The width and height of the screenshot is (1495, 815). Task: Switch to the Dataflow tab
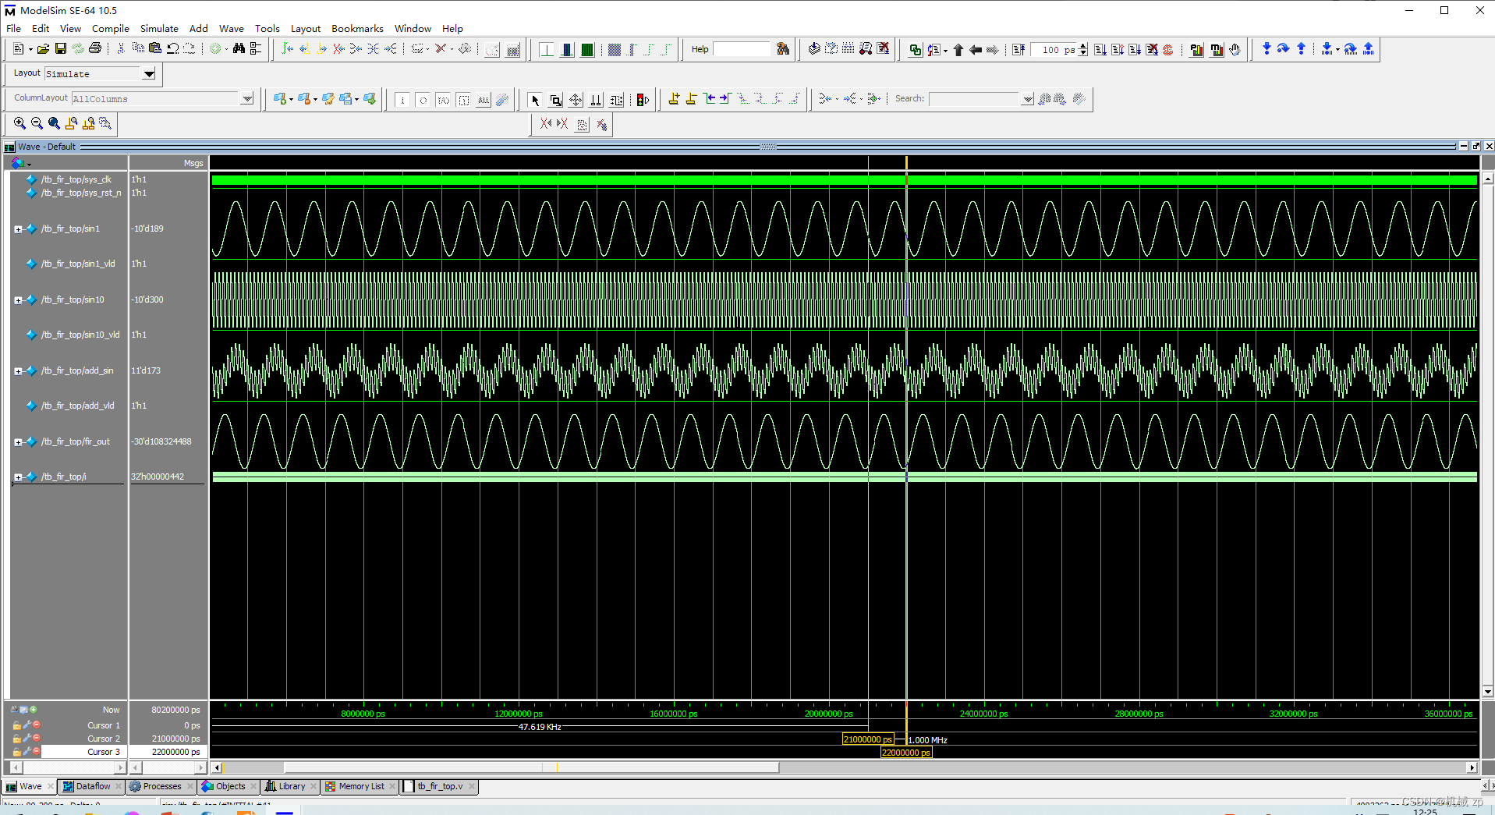click(92, 786)
